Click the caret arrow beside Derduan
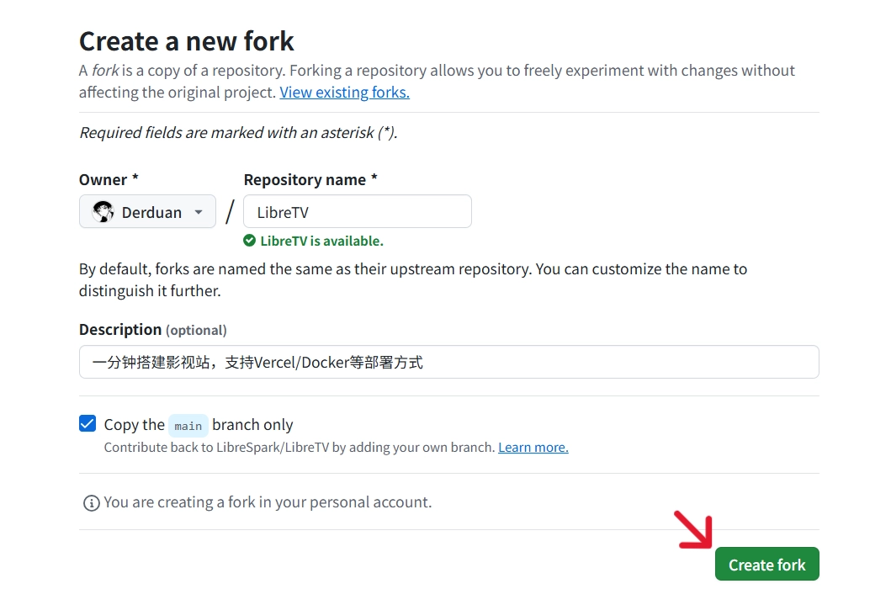891x589 pixels. tap(199, 212)
